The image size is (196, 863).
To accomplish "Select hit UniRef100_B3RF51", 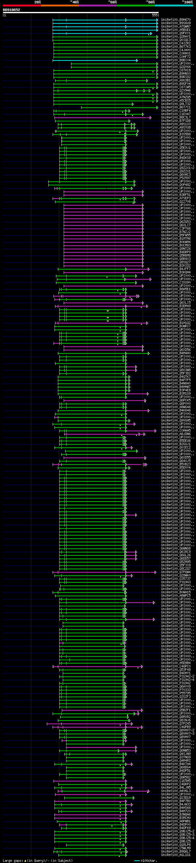I will point(176,195).
